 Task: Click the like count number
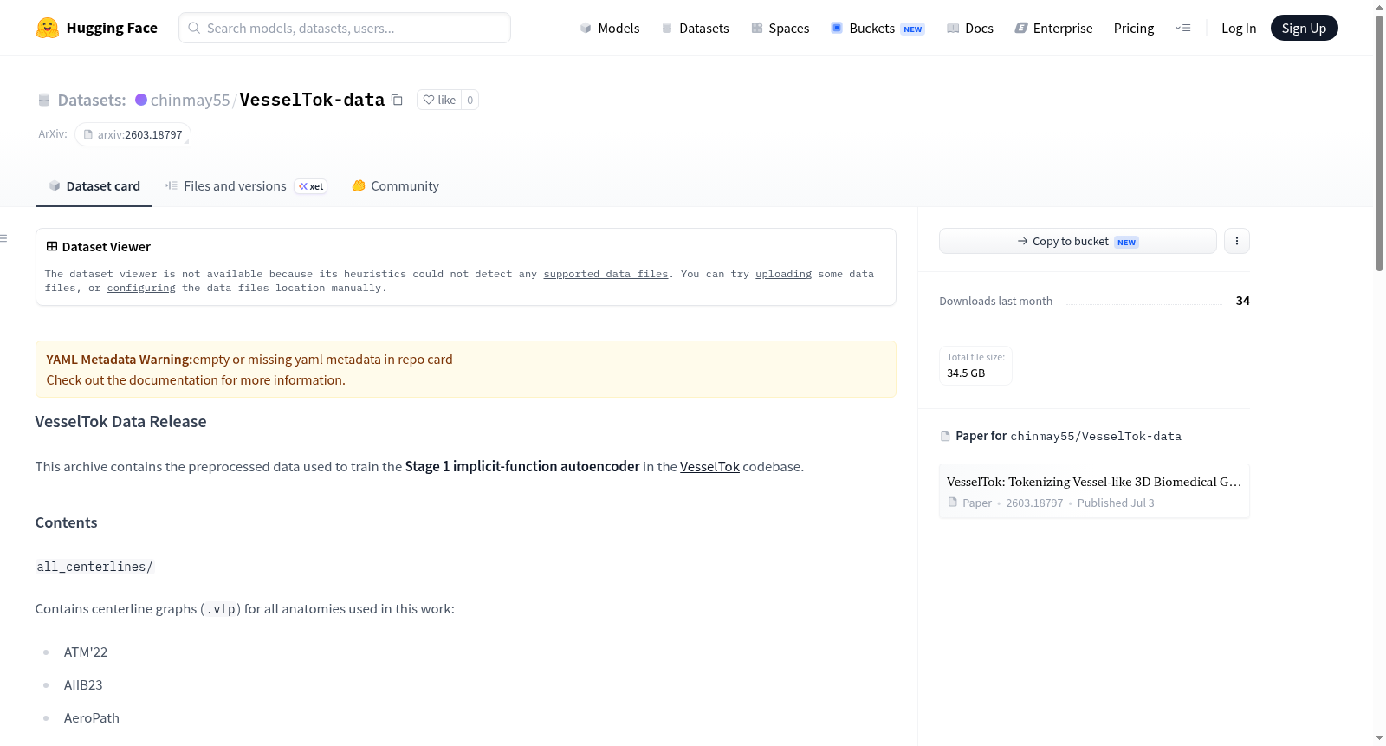point(470,100)
